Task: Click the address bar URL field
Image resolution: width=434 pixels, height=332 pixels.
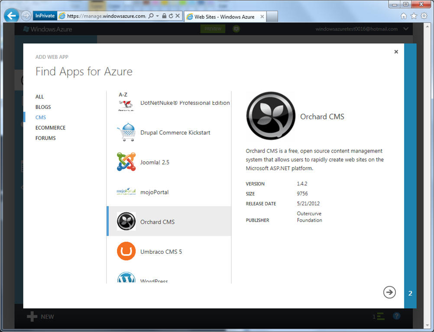Action: click(106, 16)
